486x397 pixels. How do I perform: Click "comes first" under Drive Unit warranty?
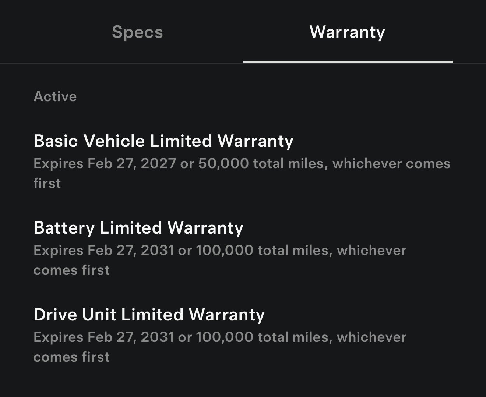click(71, 357)
